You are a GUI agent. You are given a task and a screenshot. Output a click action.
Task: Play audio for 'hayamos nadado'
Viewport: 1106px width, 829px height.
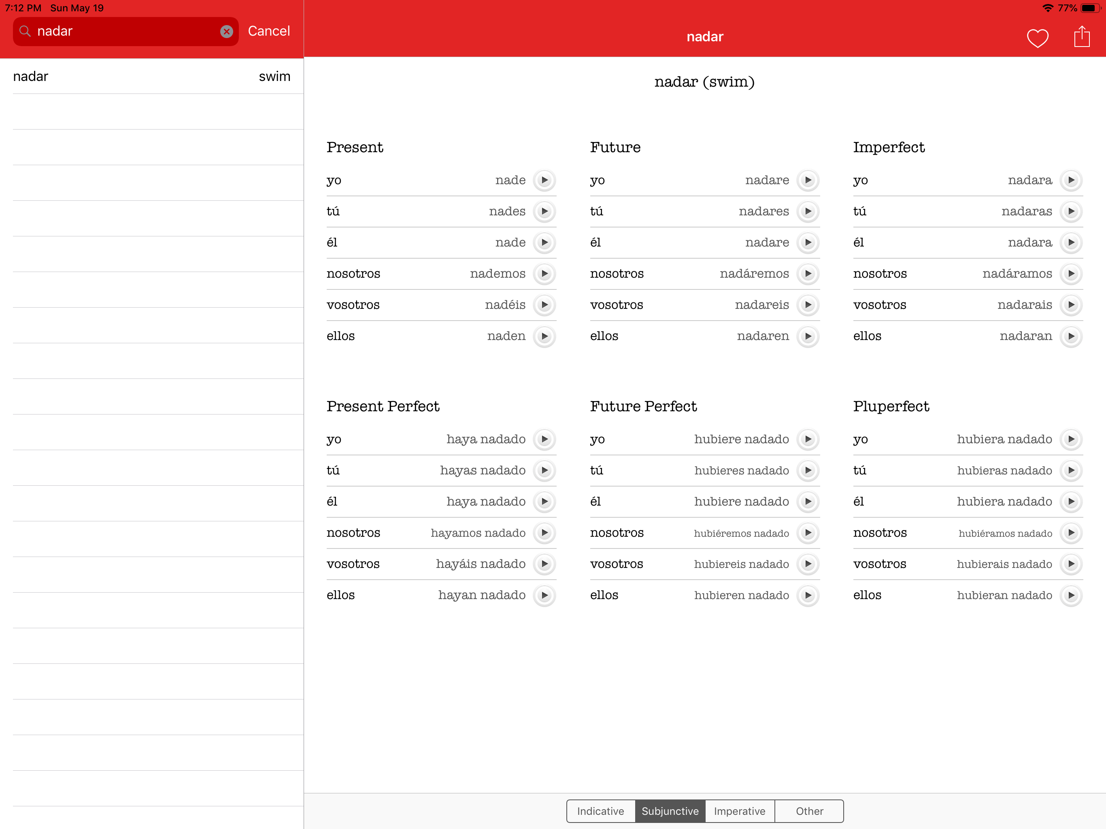[544, 533]
